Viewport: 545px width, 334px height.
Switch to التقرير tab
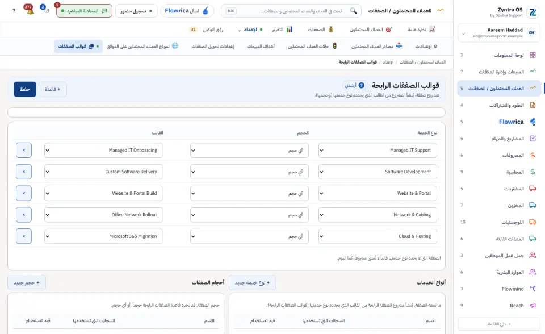click(x=282, y=30)
